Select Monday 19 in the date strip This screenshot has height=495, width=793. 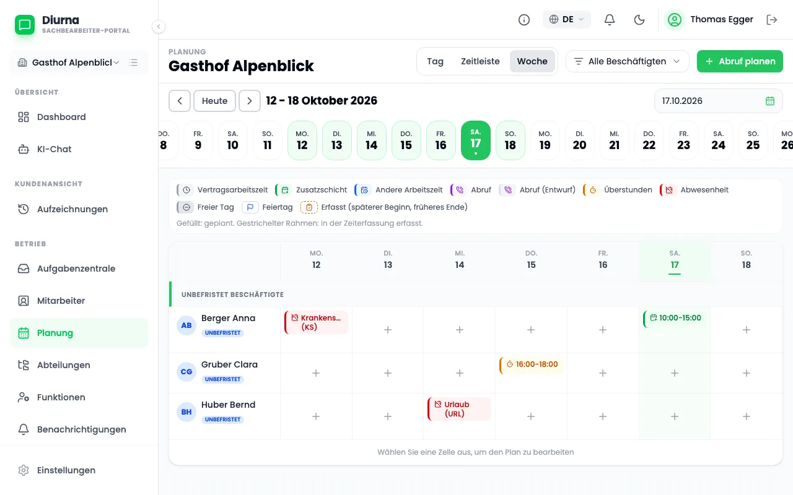pos(545,140)
